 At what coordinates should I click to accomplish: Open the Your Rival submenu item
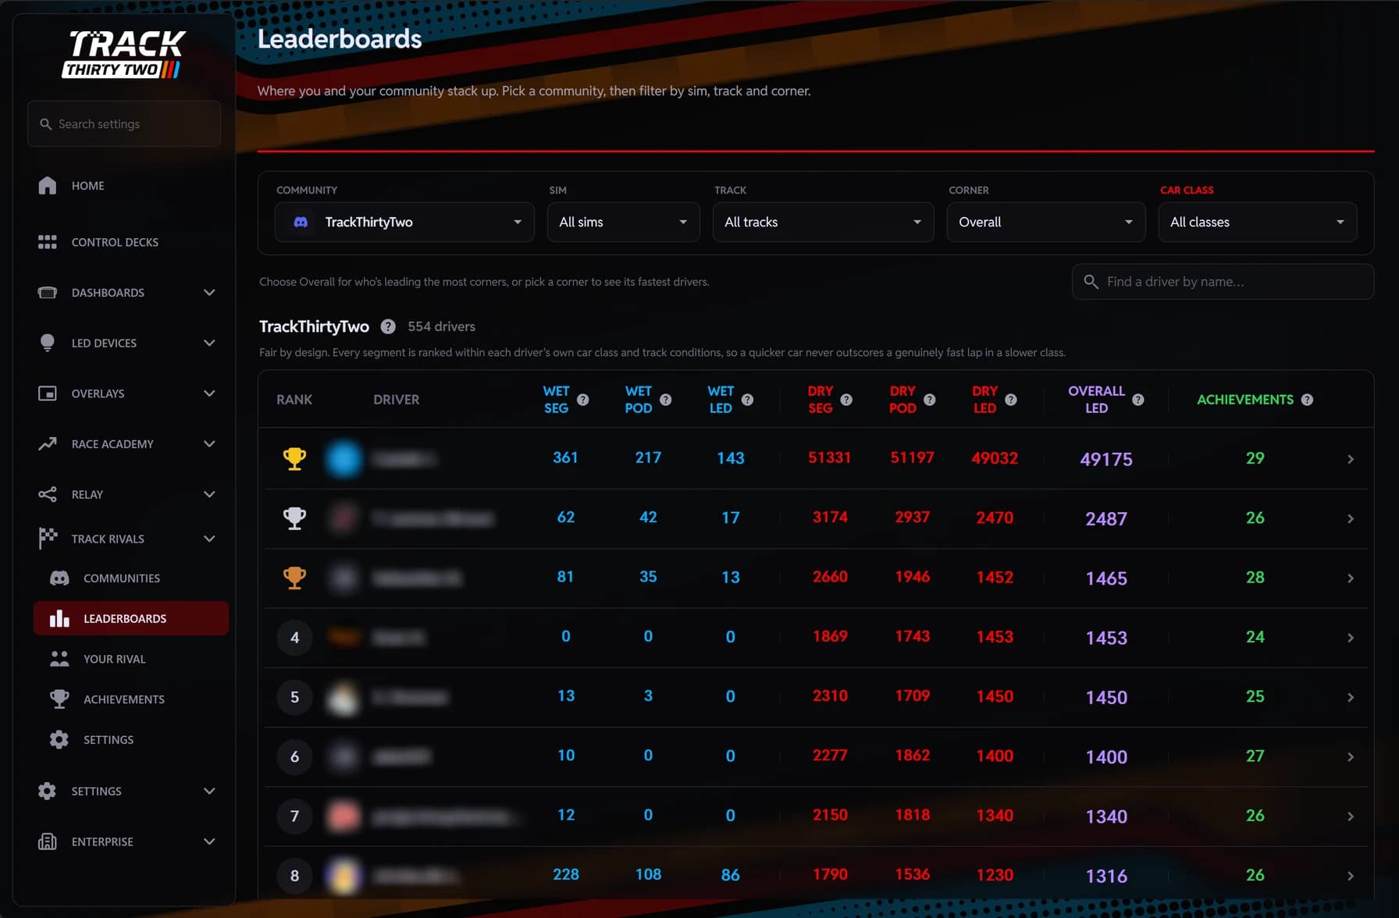click(131, 659)
